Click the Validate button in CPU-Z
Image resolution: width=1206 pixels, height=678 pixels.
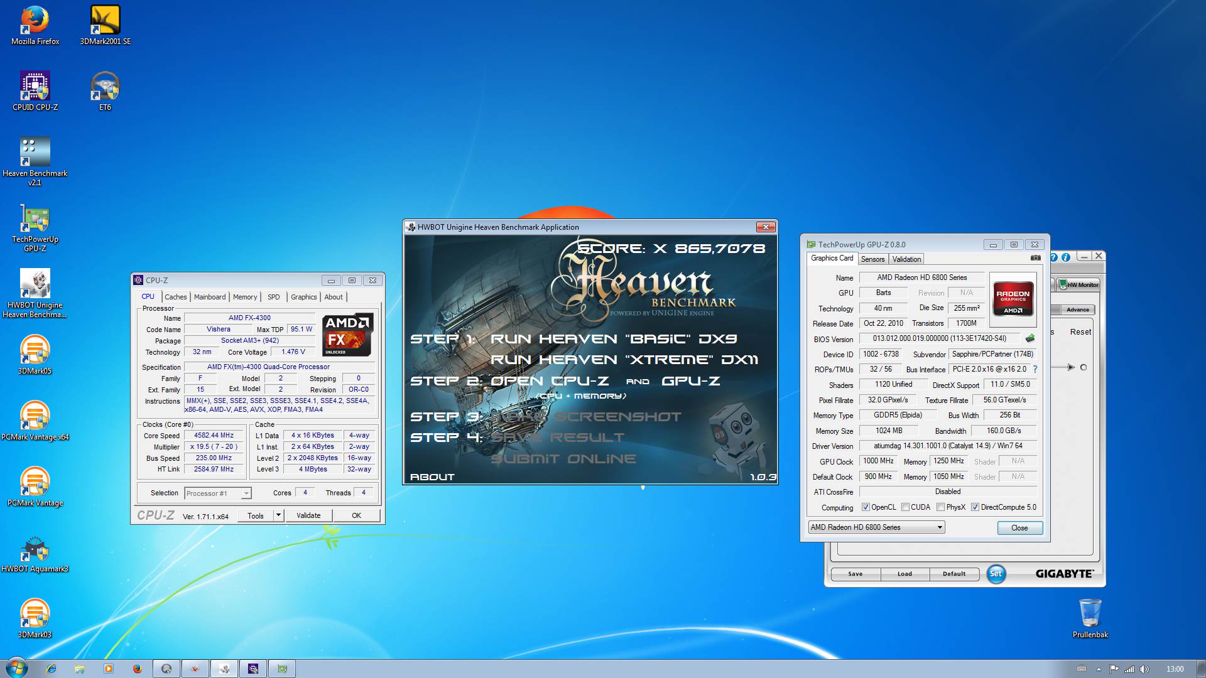coord(308,515)
